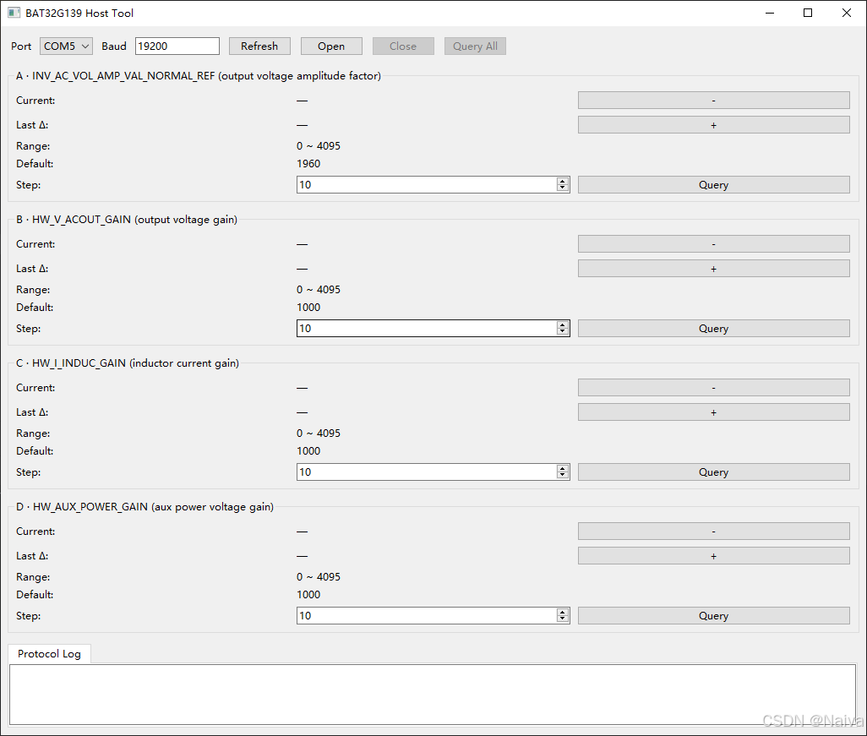
Task: Click minus for HW_V_ACOUT_GAIN section B
Action: coord(714,244)
